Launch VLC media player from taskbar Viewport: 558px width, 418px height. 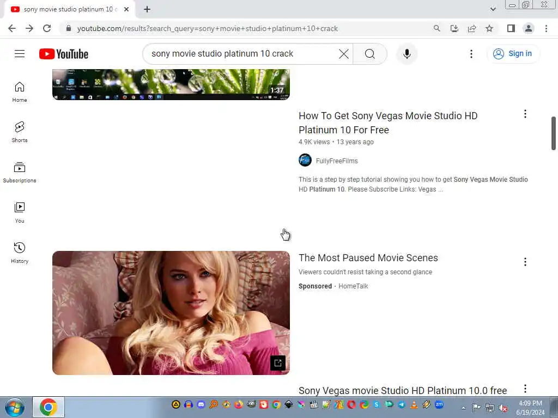point(414,404)
